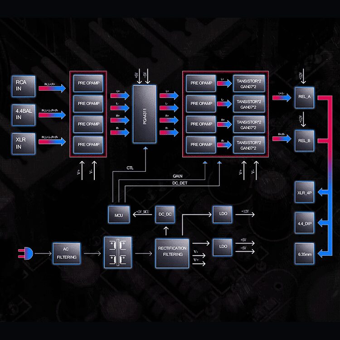Select the TANSISTOR*2 block fed by R+ arrow
Image resolution: width=340 pixels, height=340 pixels.
(x=249, y=125)
